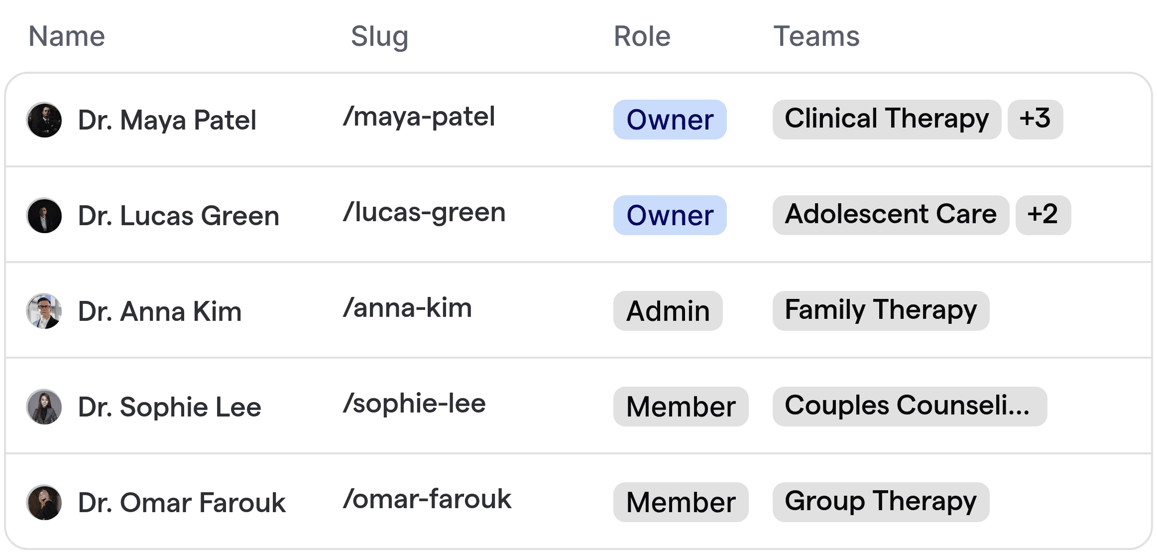The width and height of the screenshot is (1157, 554).
Task: Select the Adolescent Care team tag
Action: [890, 215]
